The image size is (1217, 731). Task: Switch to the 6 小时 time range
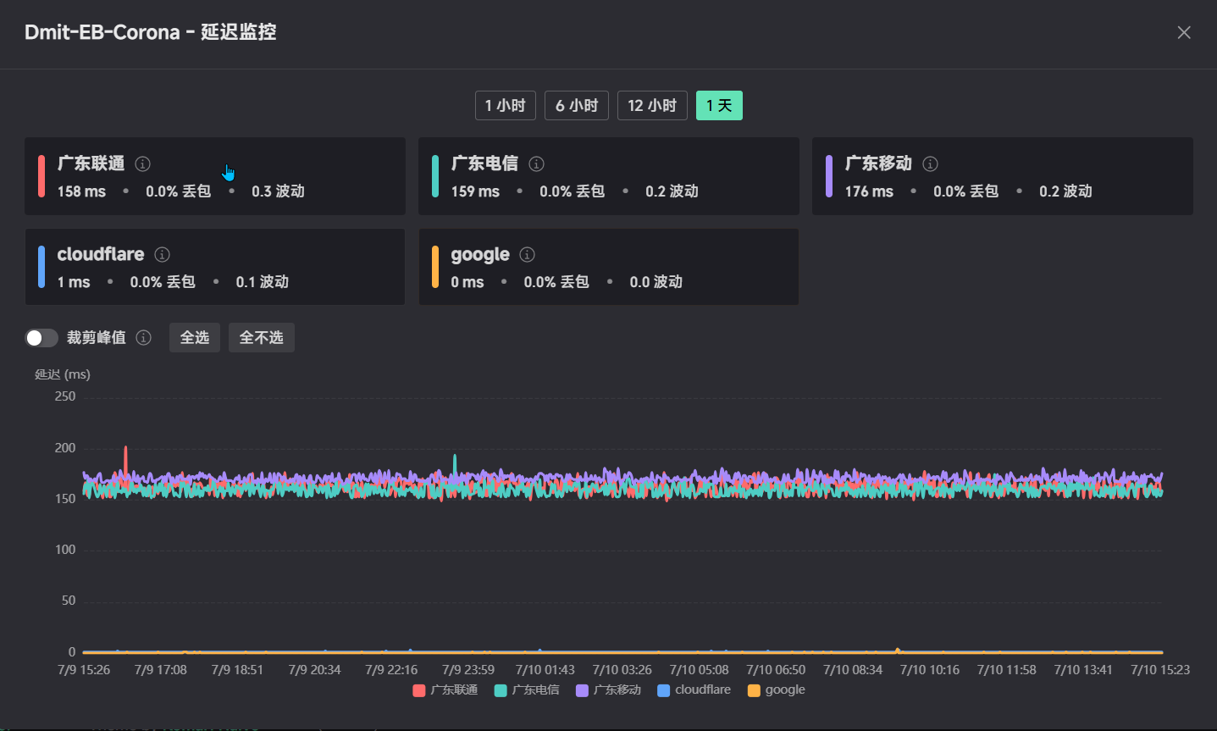[x=577, y=106]
